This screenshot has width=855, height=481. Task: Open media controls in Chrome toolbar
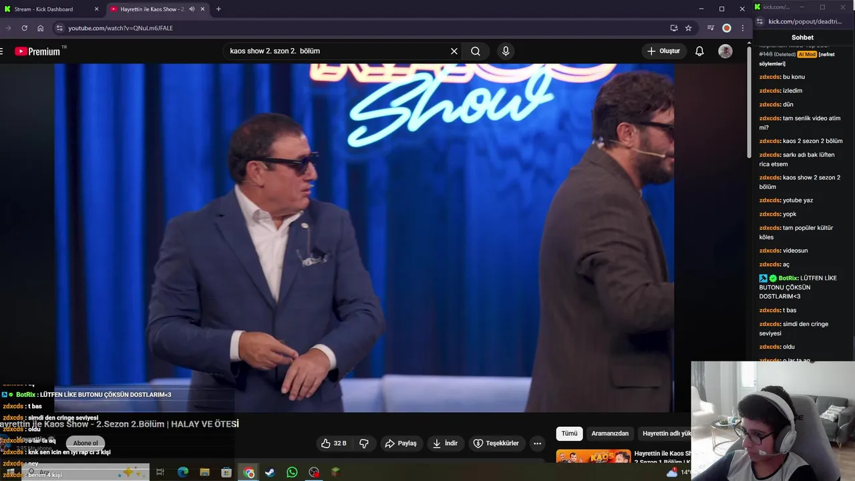click(x=711, y=28)
